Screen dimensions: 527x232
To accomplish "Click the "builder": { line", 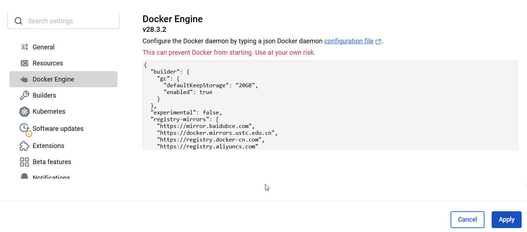I will 170,72.
